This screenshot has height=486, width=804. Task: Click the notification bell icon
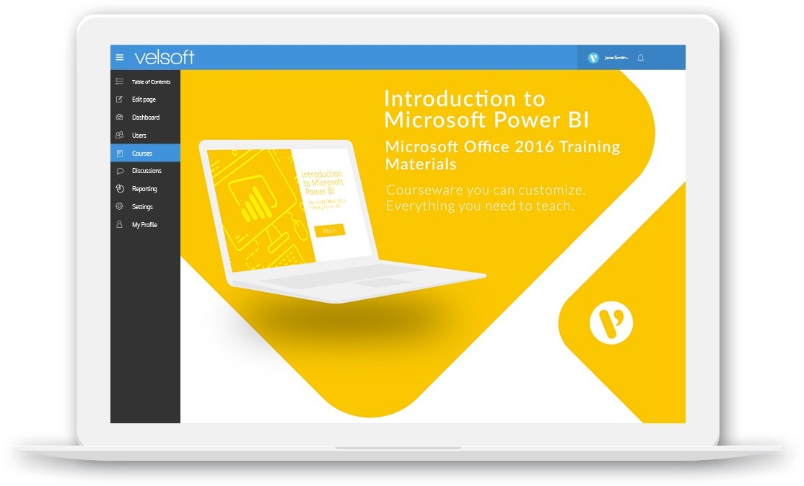[x=640, y=58]
